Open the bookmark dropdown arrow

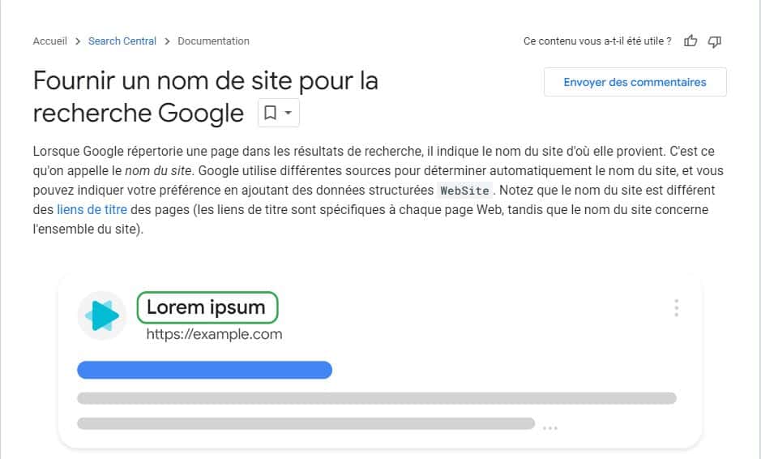pos(289,114)
